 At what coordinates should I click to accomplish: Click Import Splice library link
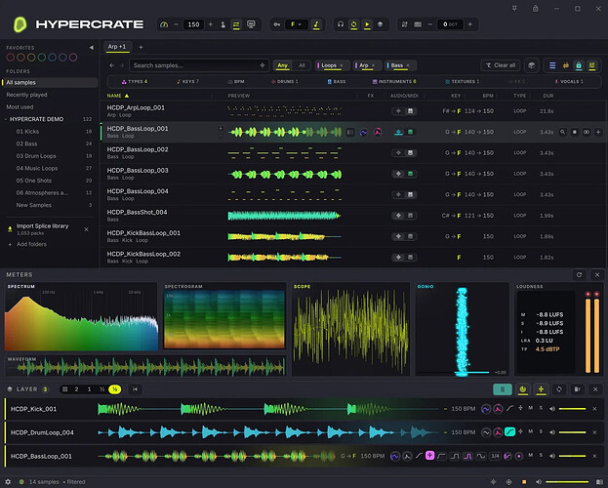pyautogui.click(x=42, y=226)
